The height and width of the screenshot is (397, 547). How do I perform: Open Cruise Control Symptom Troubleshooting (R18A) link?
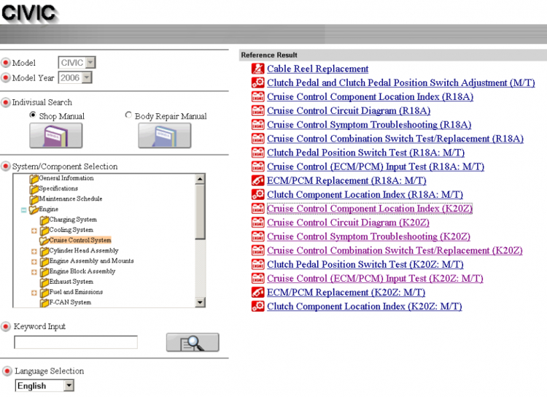pos(369,125)
